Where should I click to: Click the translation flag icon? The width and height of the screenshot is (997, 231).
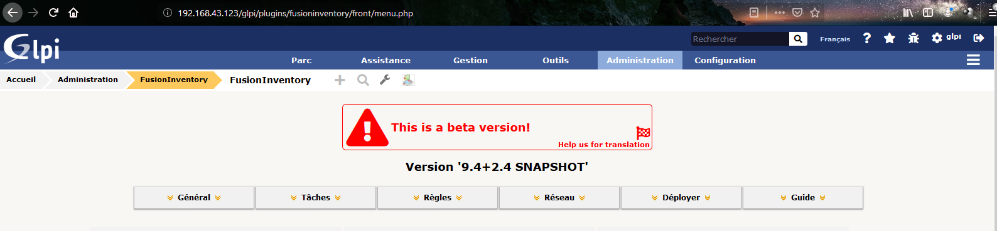tap(643, 133)
